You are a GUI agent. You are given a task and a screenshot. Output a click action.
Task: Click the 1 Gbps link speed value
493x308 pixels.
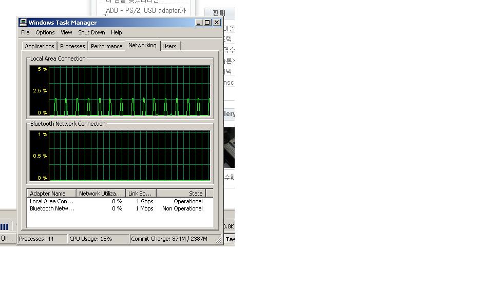(145, 201)
